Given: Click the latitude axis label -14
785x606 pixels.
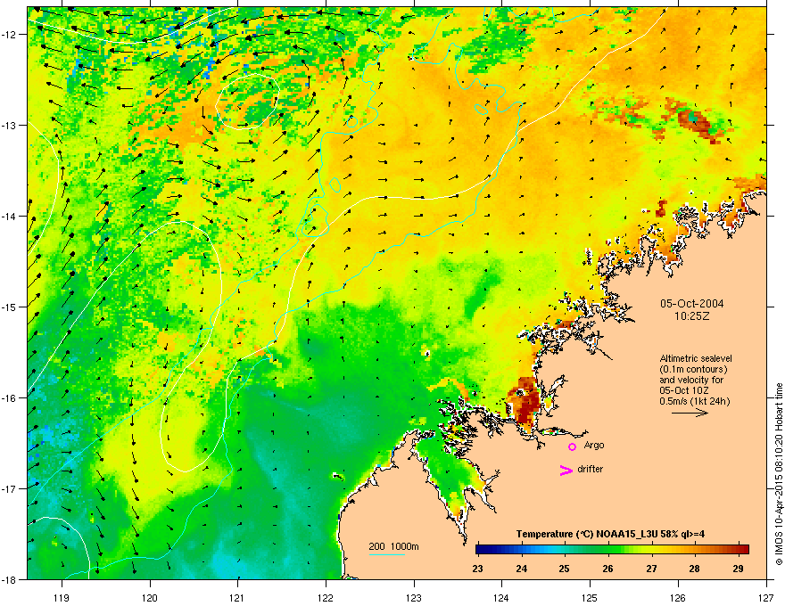Looking at the screenshot, I should (x=11, y=217).
